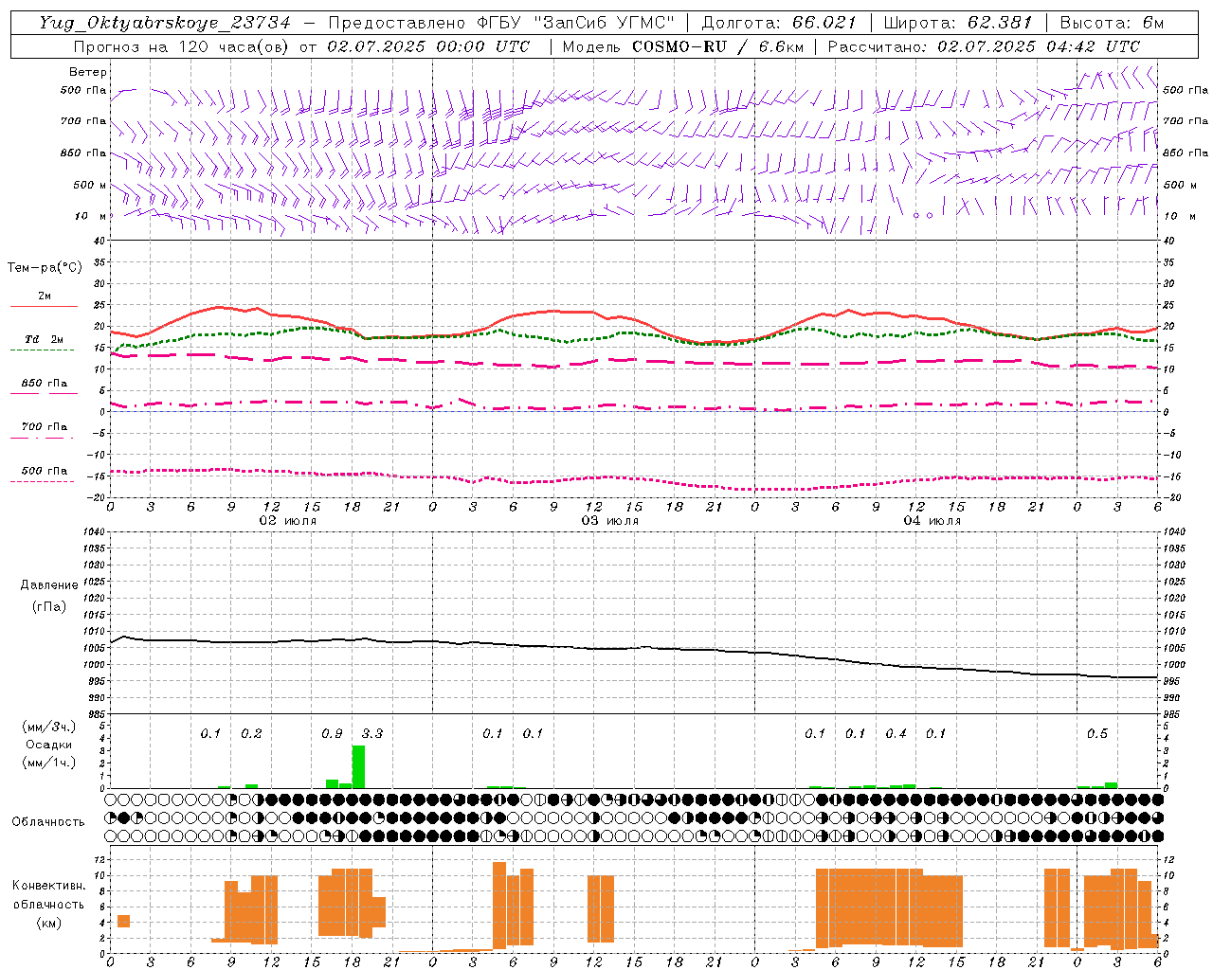Click the '(км)' unit label of convective cloudiness

48,923
